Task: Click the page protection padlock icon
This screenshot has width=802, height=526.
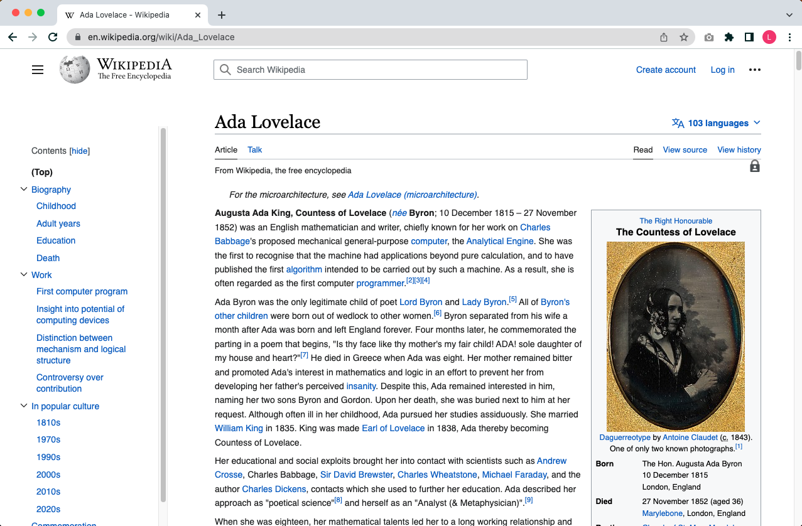Action: coord(754,166)
